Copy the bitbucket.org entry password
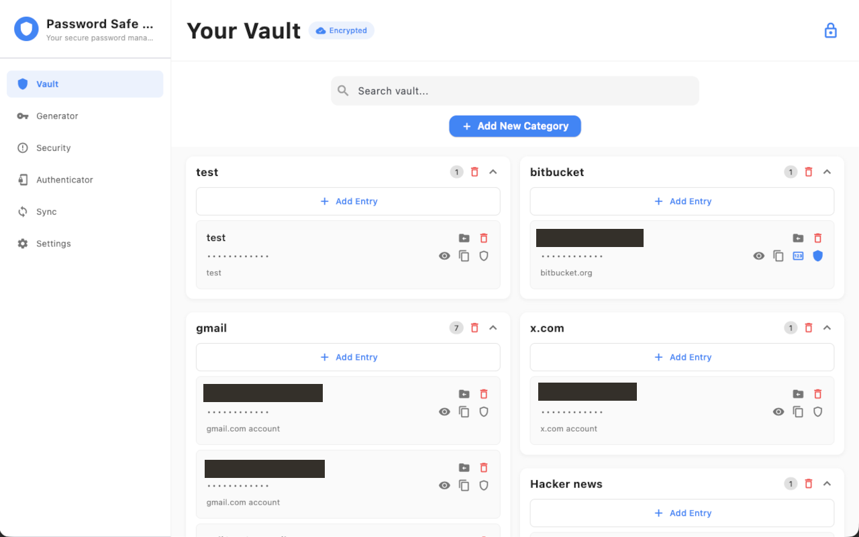Screen dimensions: 859x537 tap(778, 256)
